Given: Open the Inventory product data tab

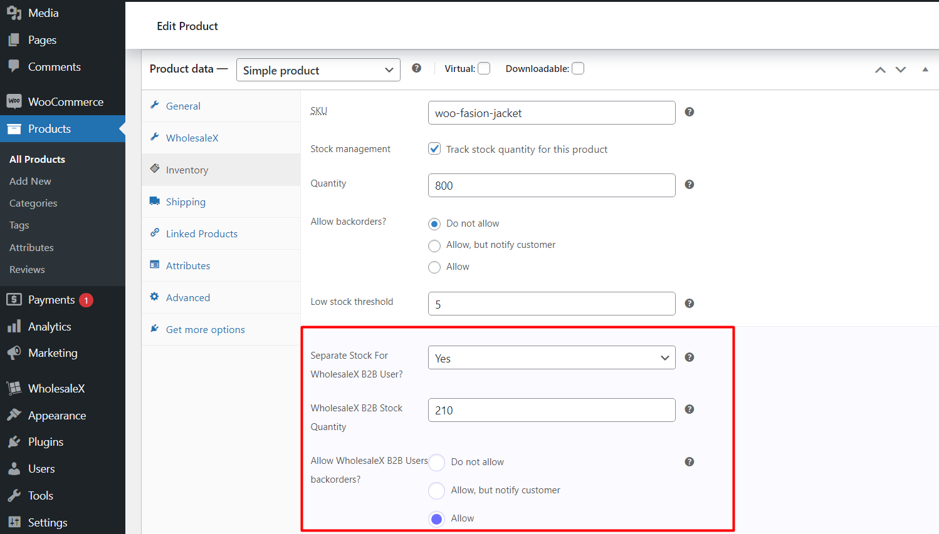Looking at the screenshot, I should [x=221, y=170].
